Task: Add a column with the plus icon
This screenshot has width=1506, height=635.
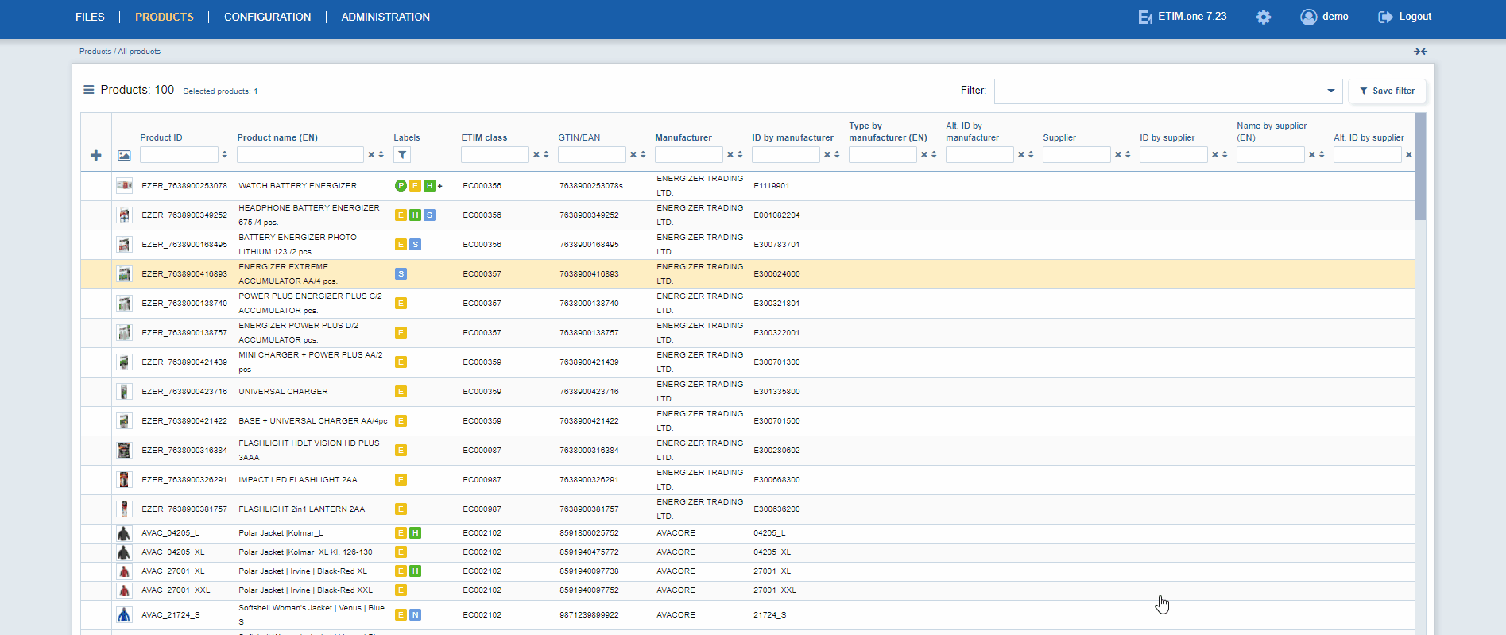Action: click(x=96, y=155)
